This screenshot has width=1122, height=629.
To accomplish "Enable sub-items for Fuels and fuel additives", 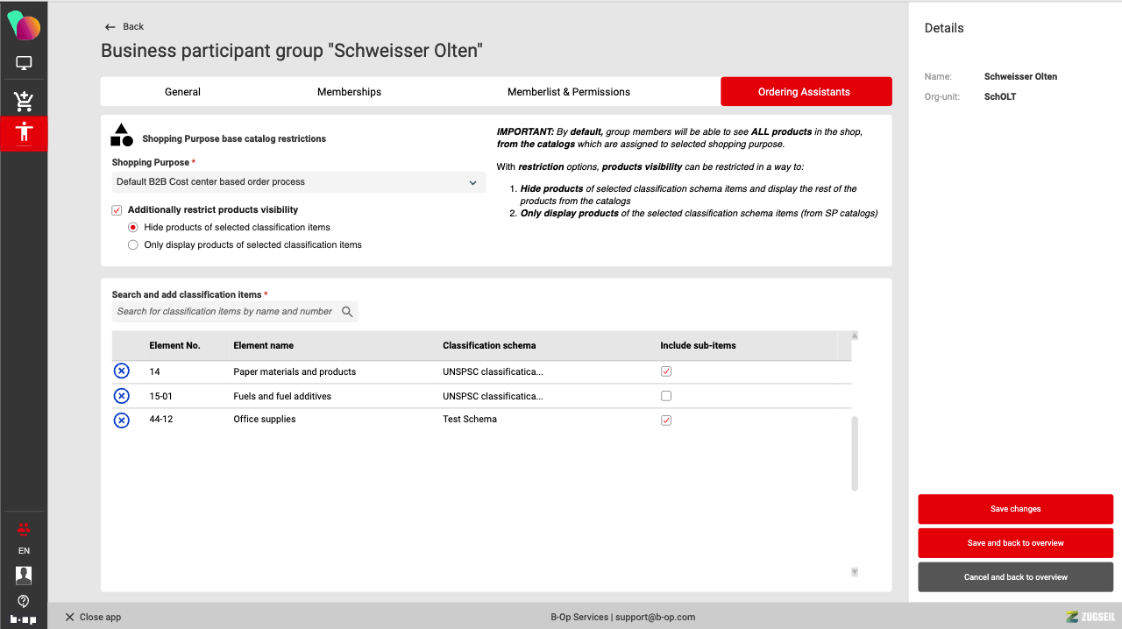I will click(666, 396).
